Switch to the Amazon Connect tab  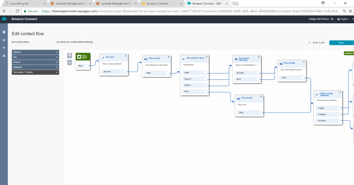(x=162, y=3)
